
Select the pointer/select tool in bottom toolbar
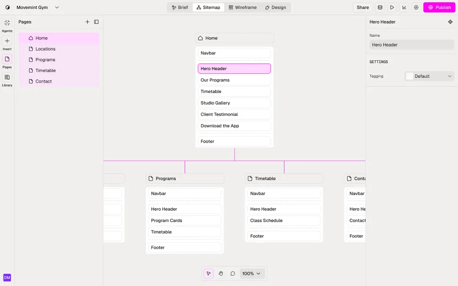[x=208, y=273]
